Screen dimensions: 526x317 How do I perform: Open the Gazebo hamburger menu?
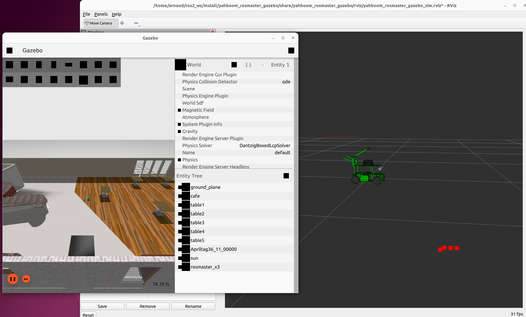9,51
